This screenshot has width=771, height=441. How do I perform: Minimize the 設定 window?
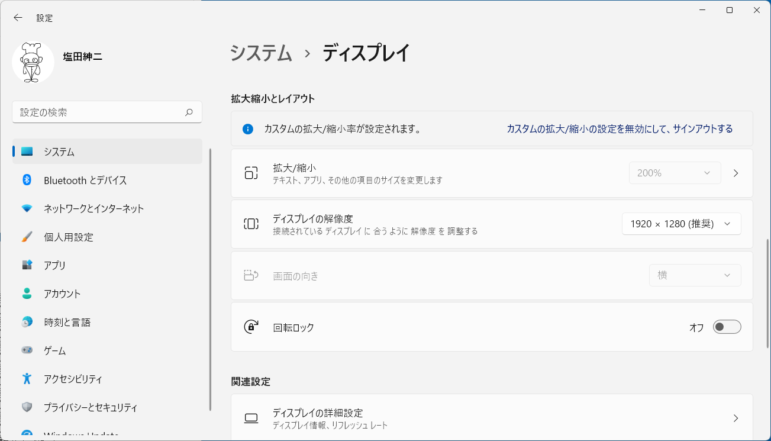pyautogui.click(x=702, y=10)
